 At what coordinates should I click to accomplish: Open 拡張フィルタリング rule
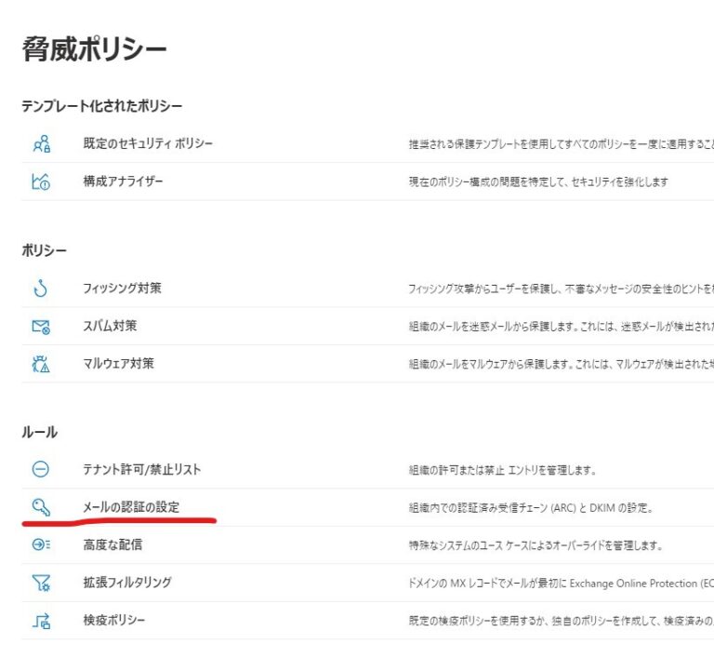click(x=127, y=583)
